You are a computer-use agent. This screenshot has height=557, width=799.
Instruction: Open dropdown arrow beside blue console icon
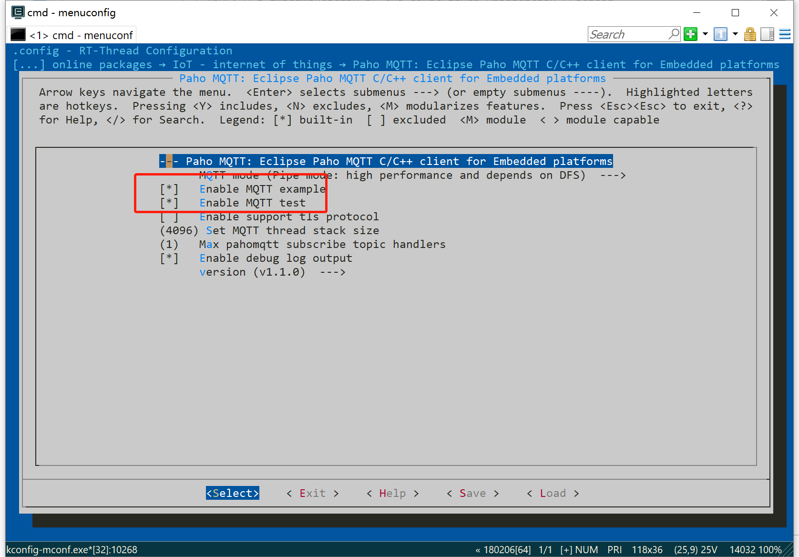(x=735, y=34)
